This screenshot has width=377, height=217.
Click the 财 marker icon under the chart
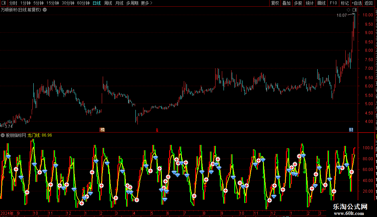click(x=351, y=130)
